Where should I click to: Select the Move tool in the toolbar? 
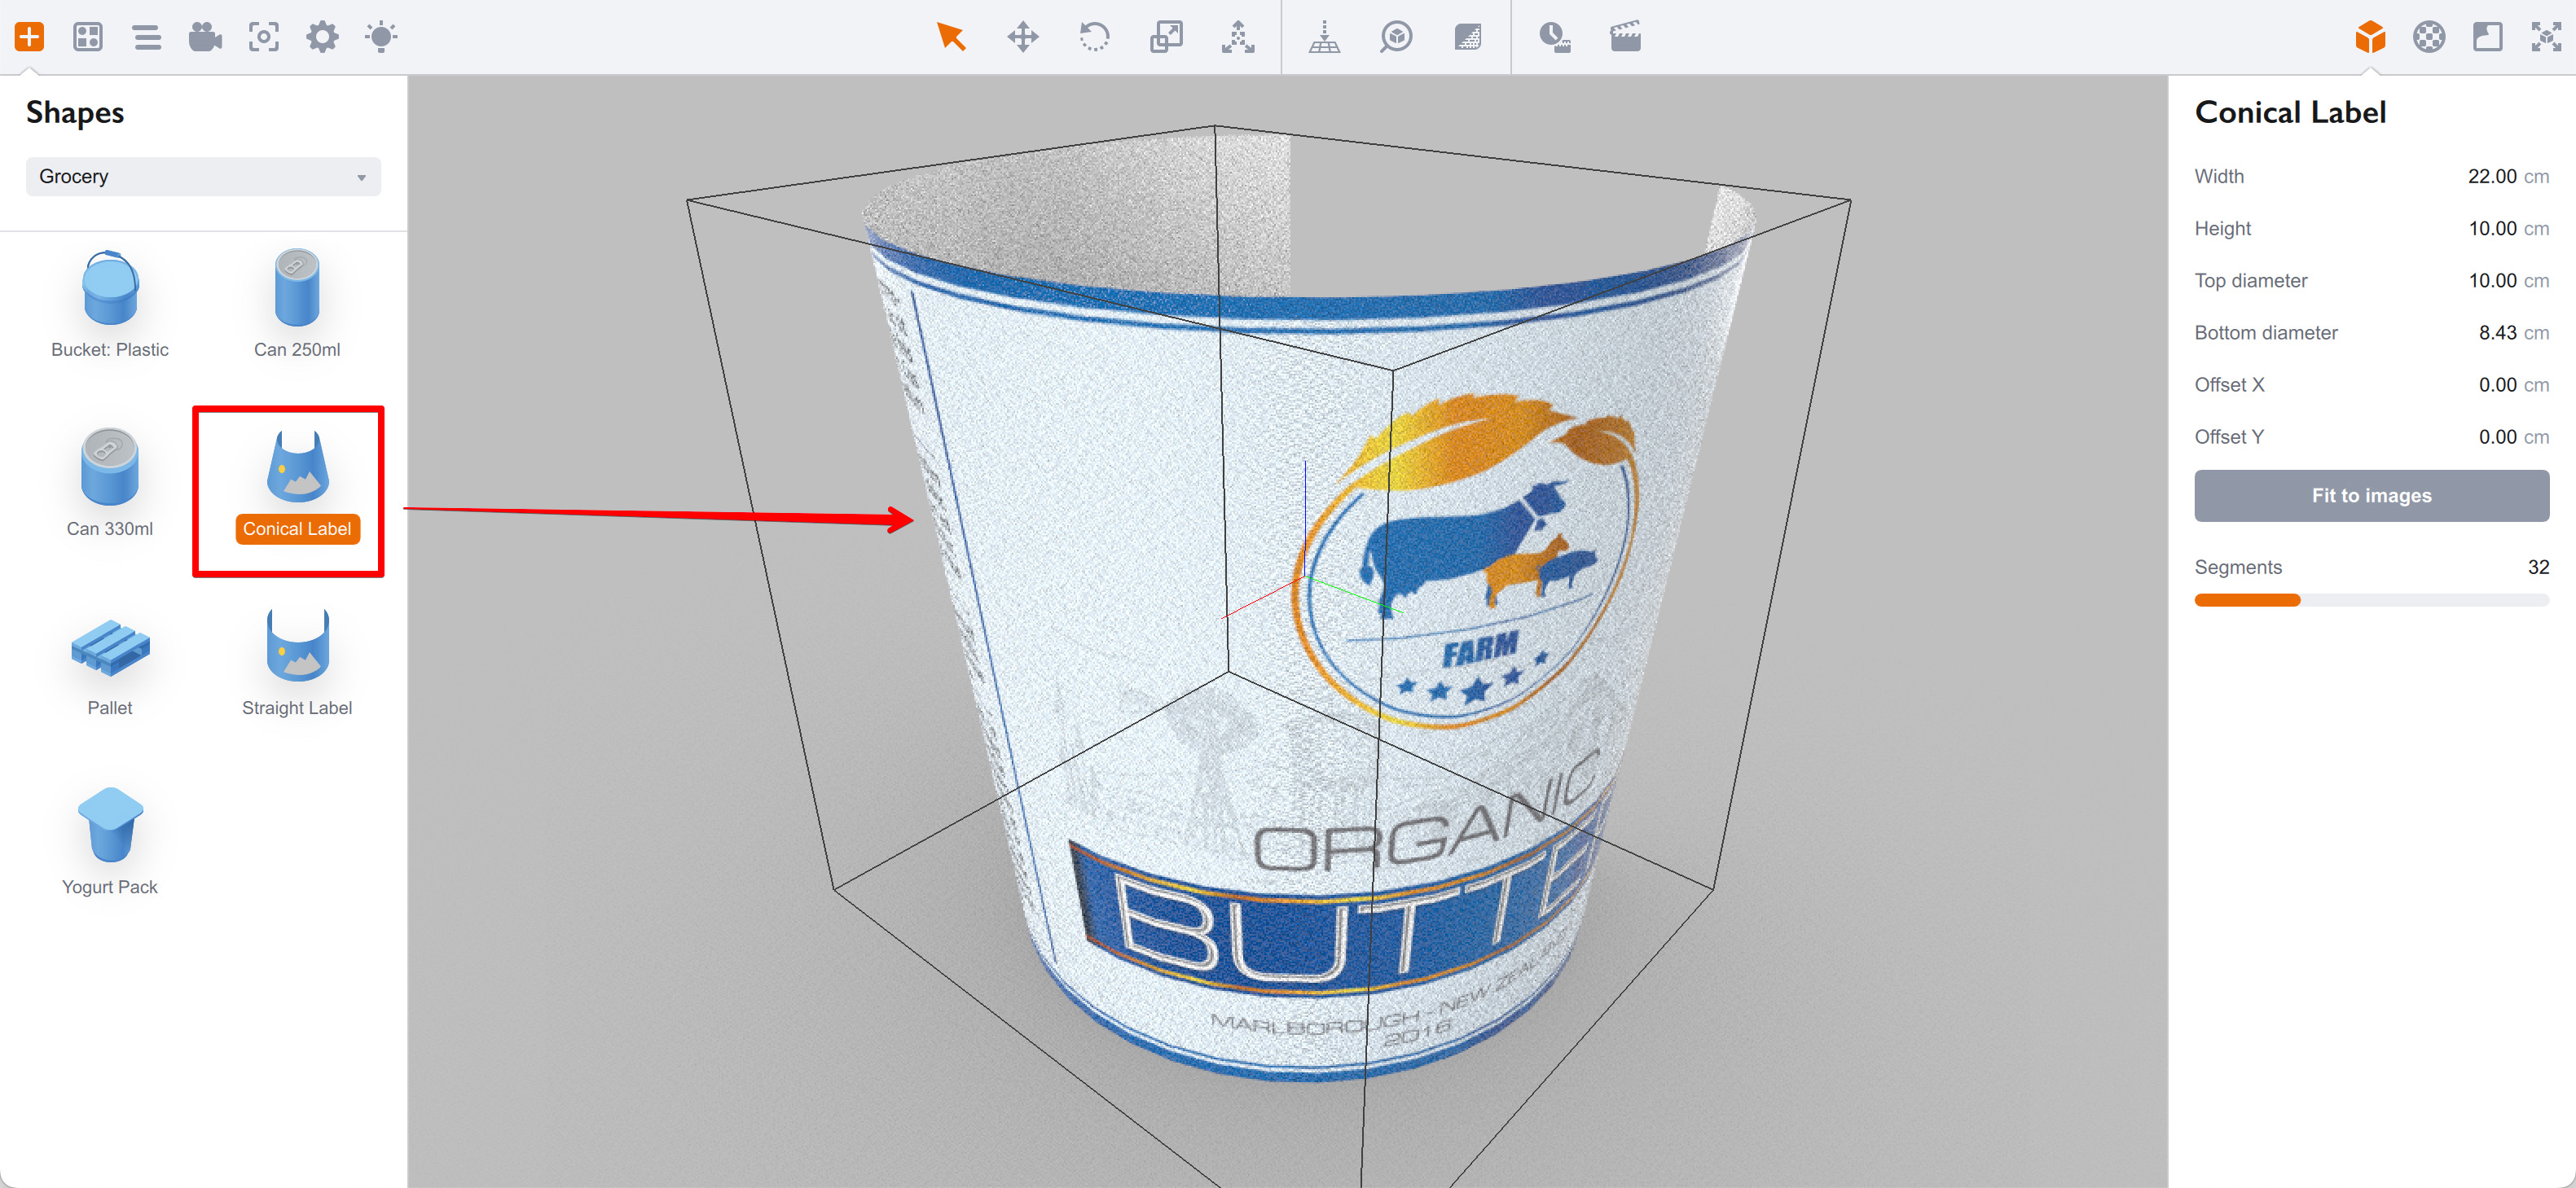(1023, 37)
